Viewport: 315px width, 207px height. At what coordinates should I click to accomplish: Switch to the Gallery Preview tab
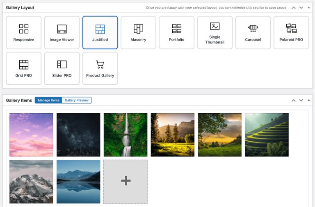[77, 100]
